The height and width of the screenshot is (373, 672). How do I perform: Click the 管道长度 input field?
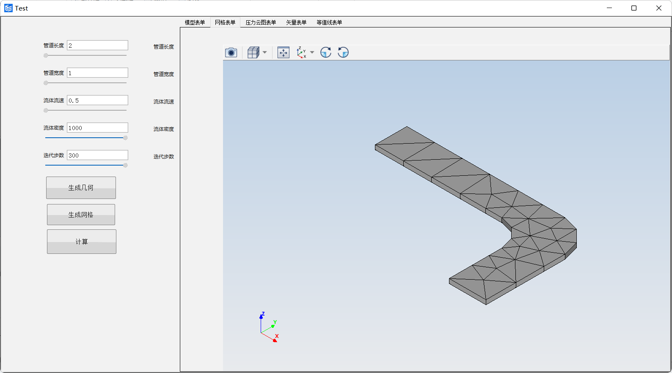(97, 46)
